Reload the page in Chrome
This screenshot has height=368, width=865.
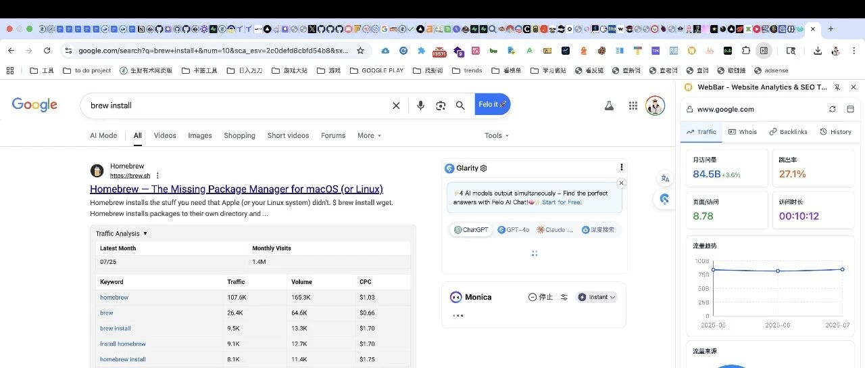pos(47,51)
